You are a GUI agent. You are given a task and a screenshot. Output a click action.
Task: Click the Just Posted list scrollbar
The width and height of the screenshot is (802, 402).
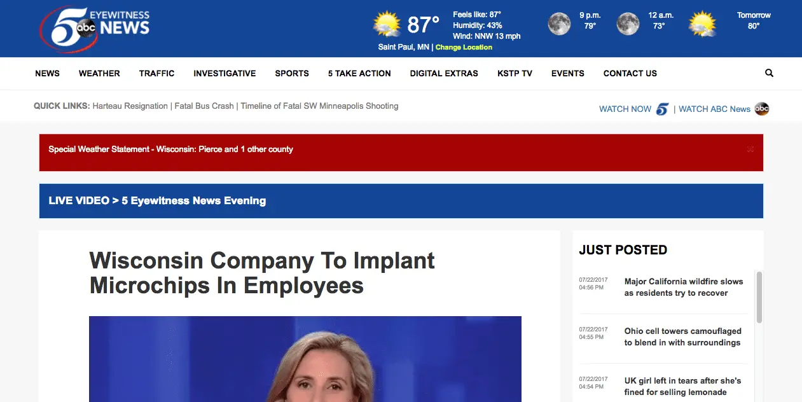(x=759, y=297)
